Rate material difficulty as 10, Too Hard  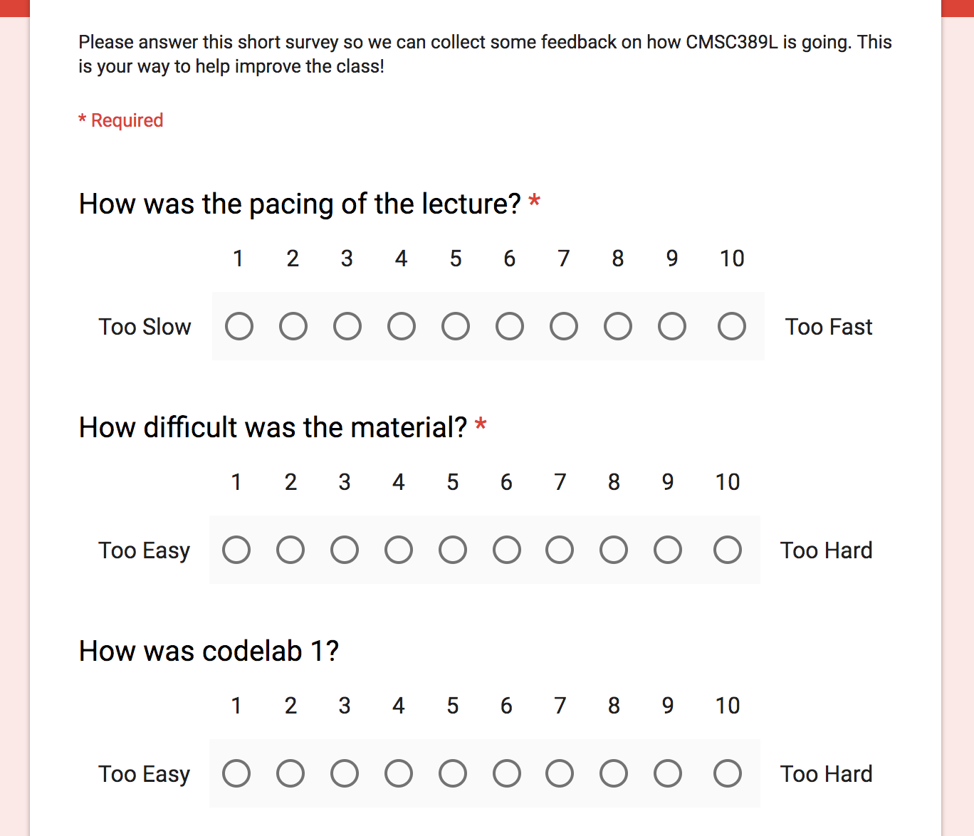(728, 550)
